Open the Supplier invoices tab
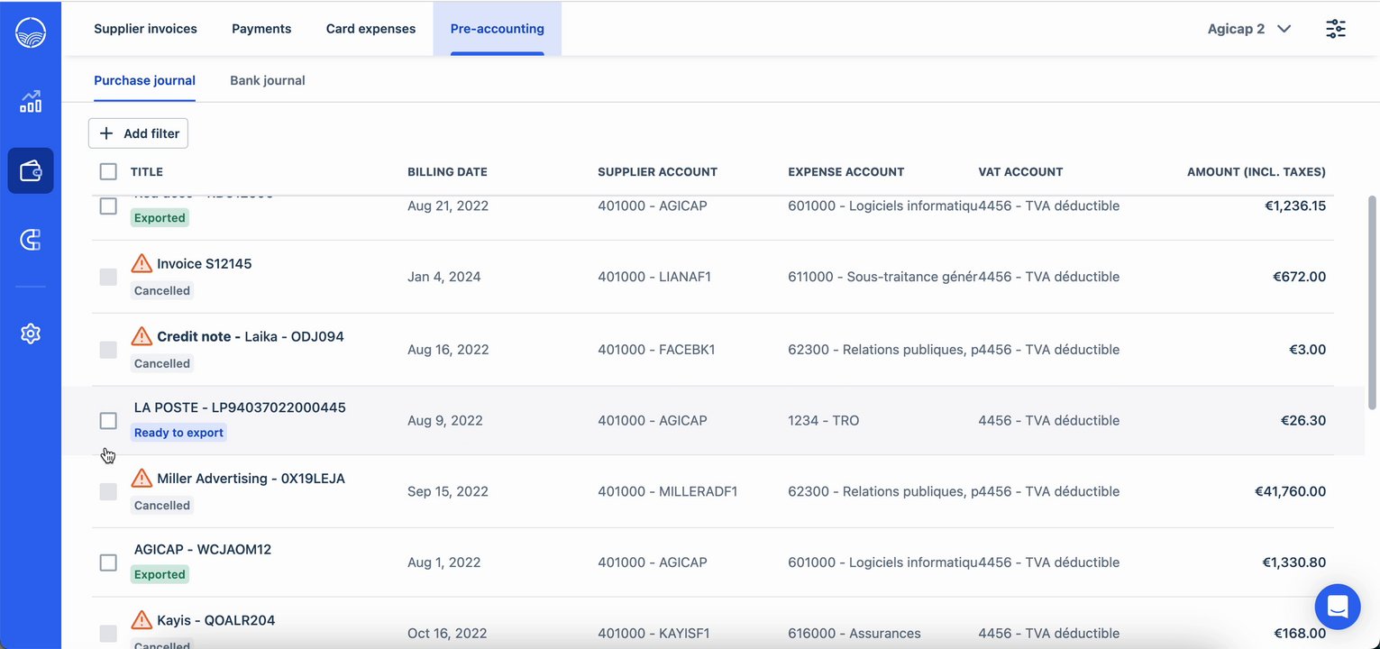This screenshot has height=649, width=1380. (145, 29)
